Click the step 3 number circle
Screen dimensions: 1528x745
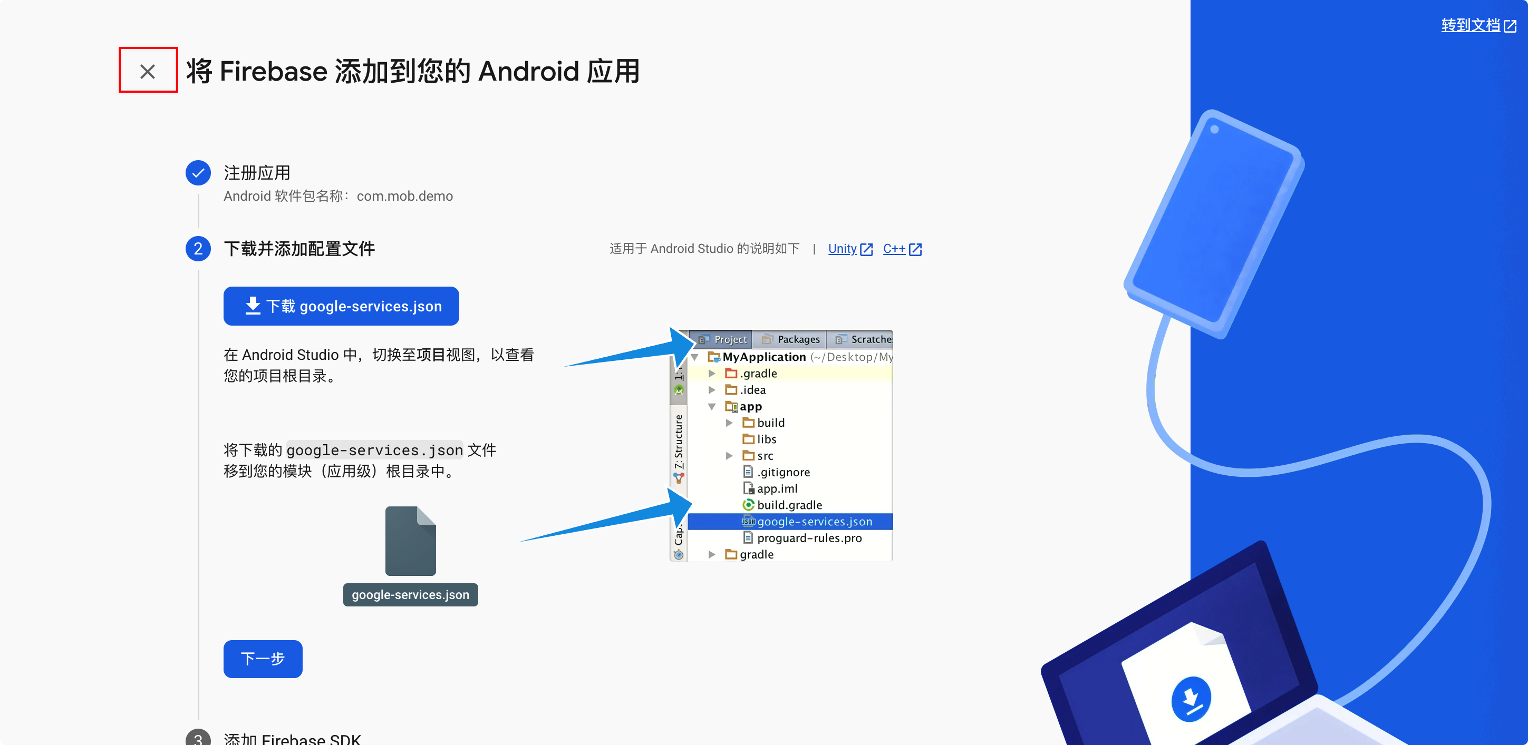point(198,737)
